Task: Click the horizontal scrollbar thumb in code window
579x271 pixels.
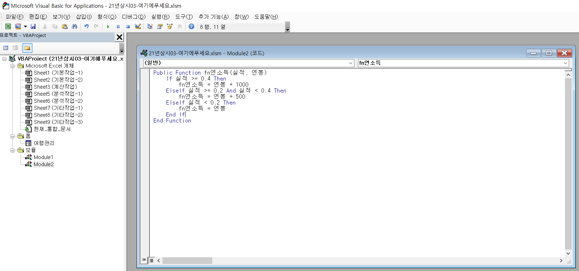Action: (187, 260)
